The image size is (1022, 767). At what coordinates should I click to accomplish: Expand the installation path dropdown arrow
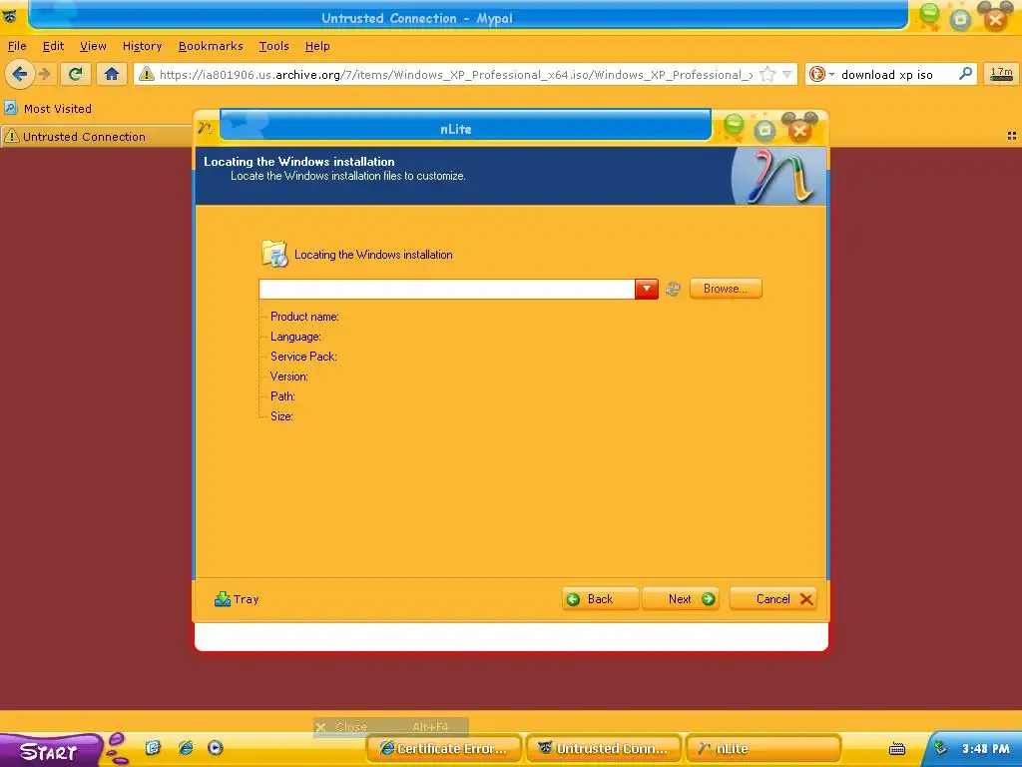click(647, 289)
